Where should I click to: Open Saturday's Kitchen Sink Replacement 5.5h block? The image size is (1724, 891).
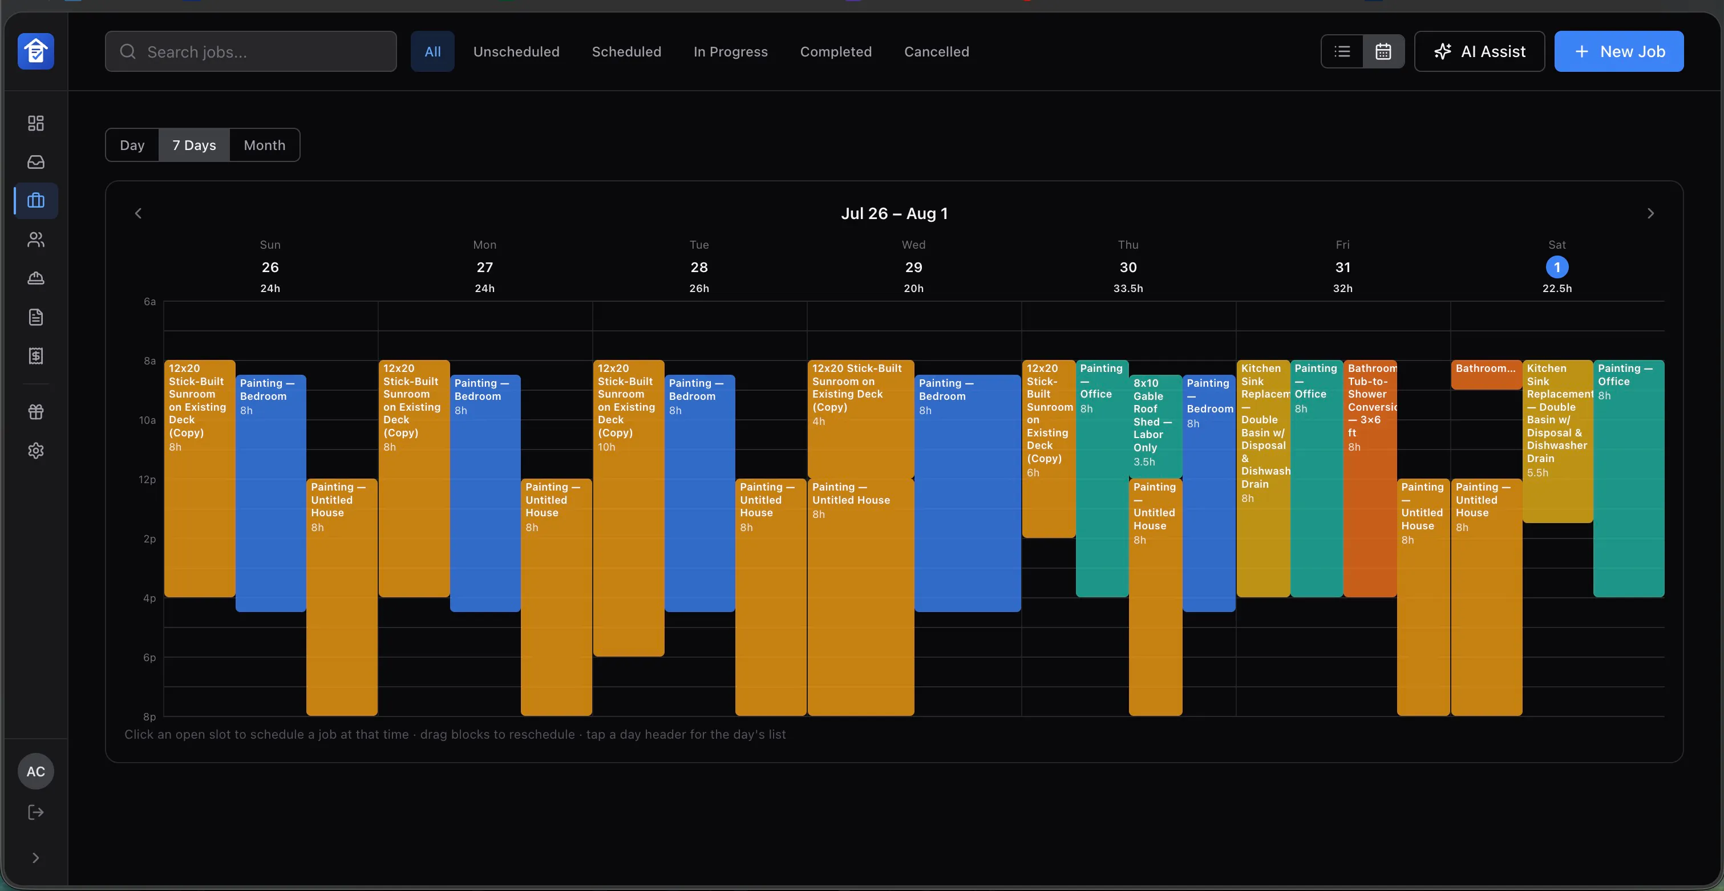(1557, 442)
